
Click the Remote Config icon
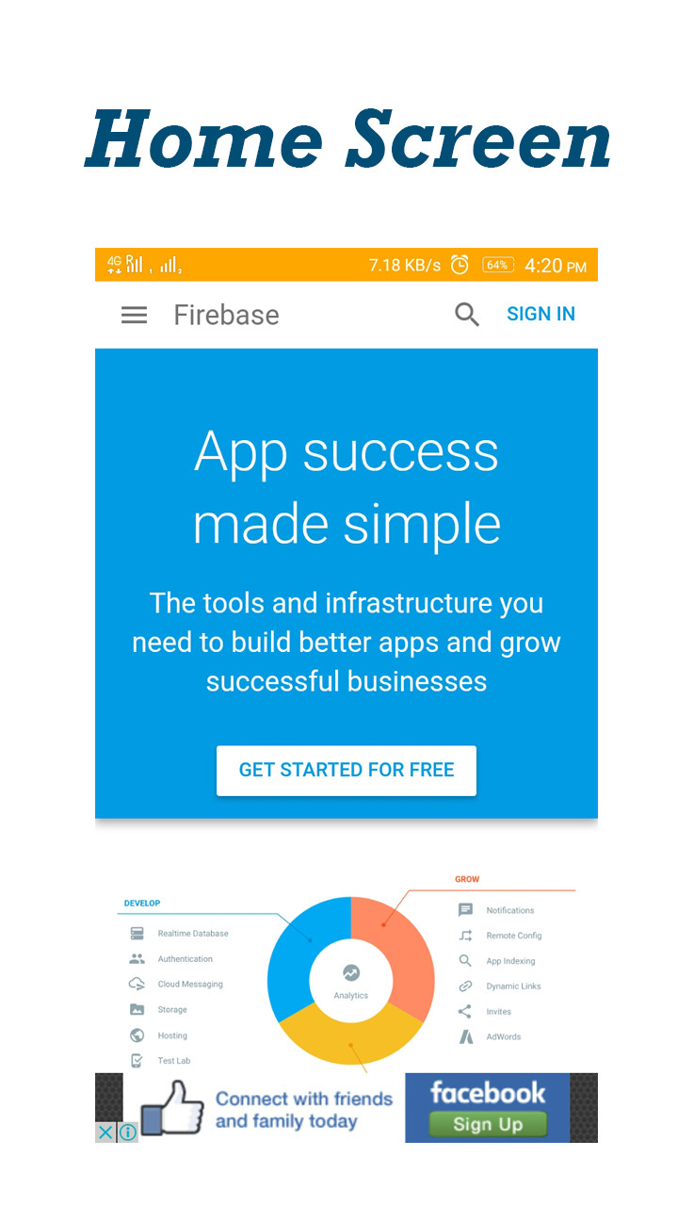(465, 936)
